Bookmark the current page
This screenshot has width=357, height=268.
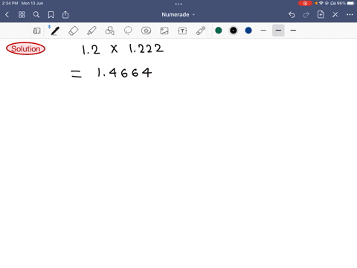(x=51, y=15)
